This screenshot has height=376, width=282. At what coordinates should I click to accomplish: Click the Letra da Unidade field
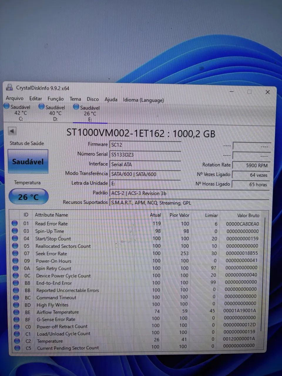point(145,184)
